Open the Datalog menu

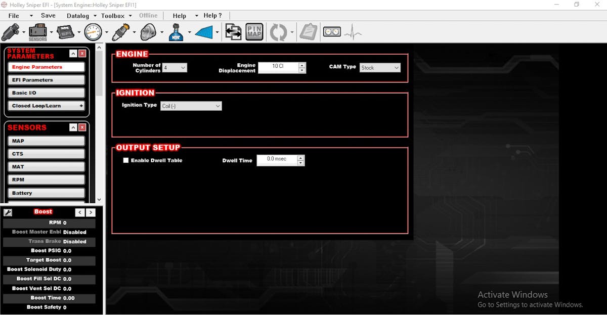coord(78,16)
